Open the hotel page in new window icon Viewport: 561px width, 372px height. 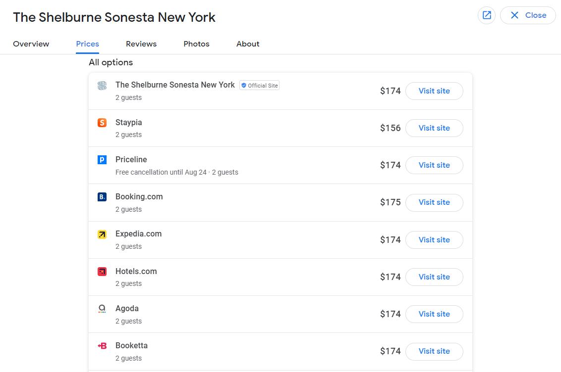(486, 15)
